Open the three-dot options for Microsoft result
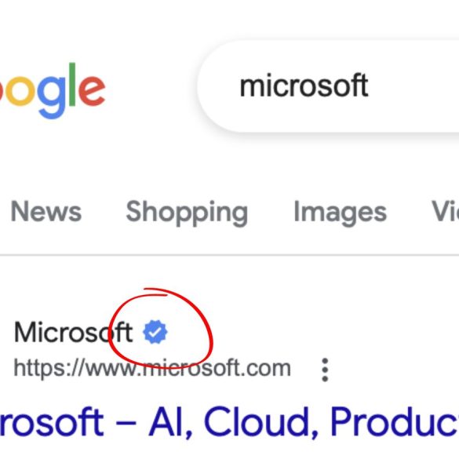Viewport: 459px width, 459px height. click(325, 370)
